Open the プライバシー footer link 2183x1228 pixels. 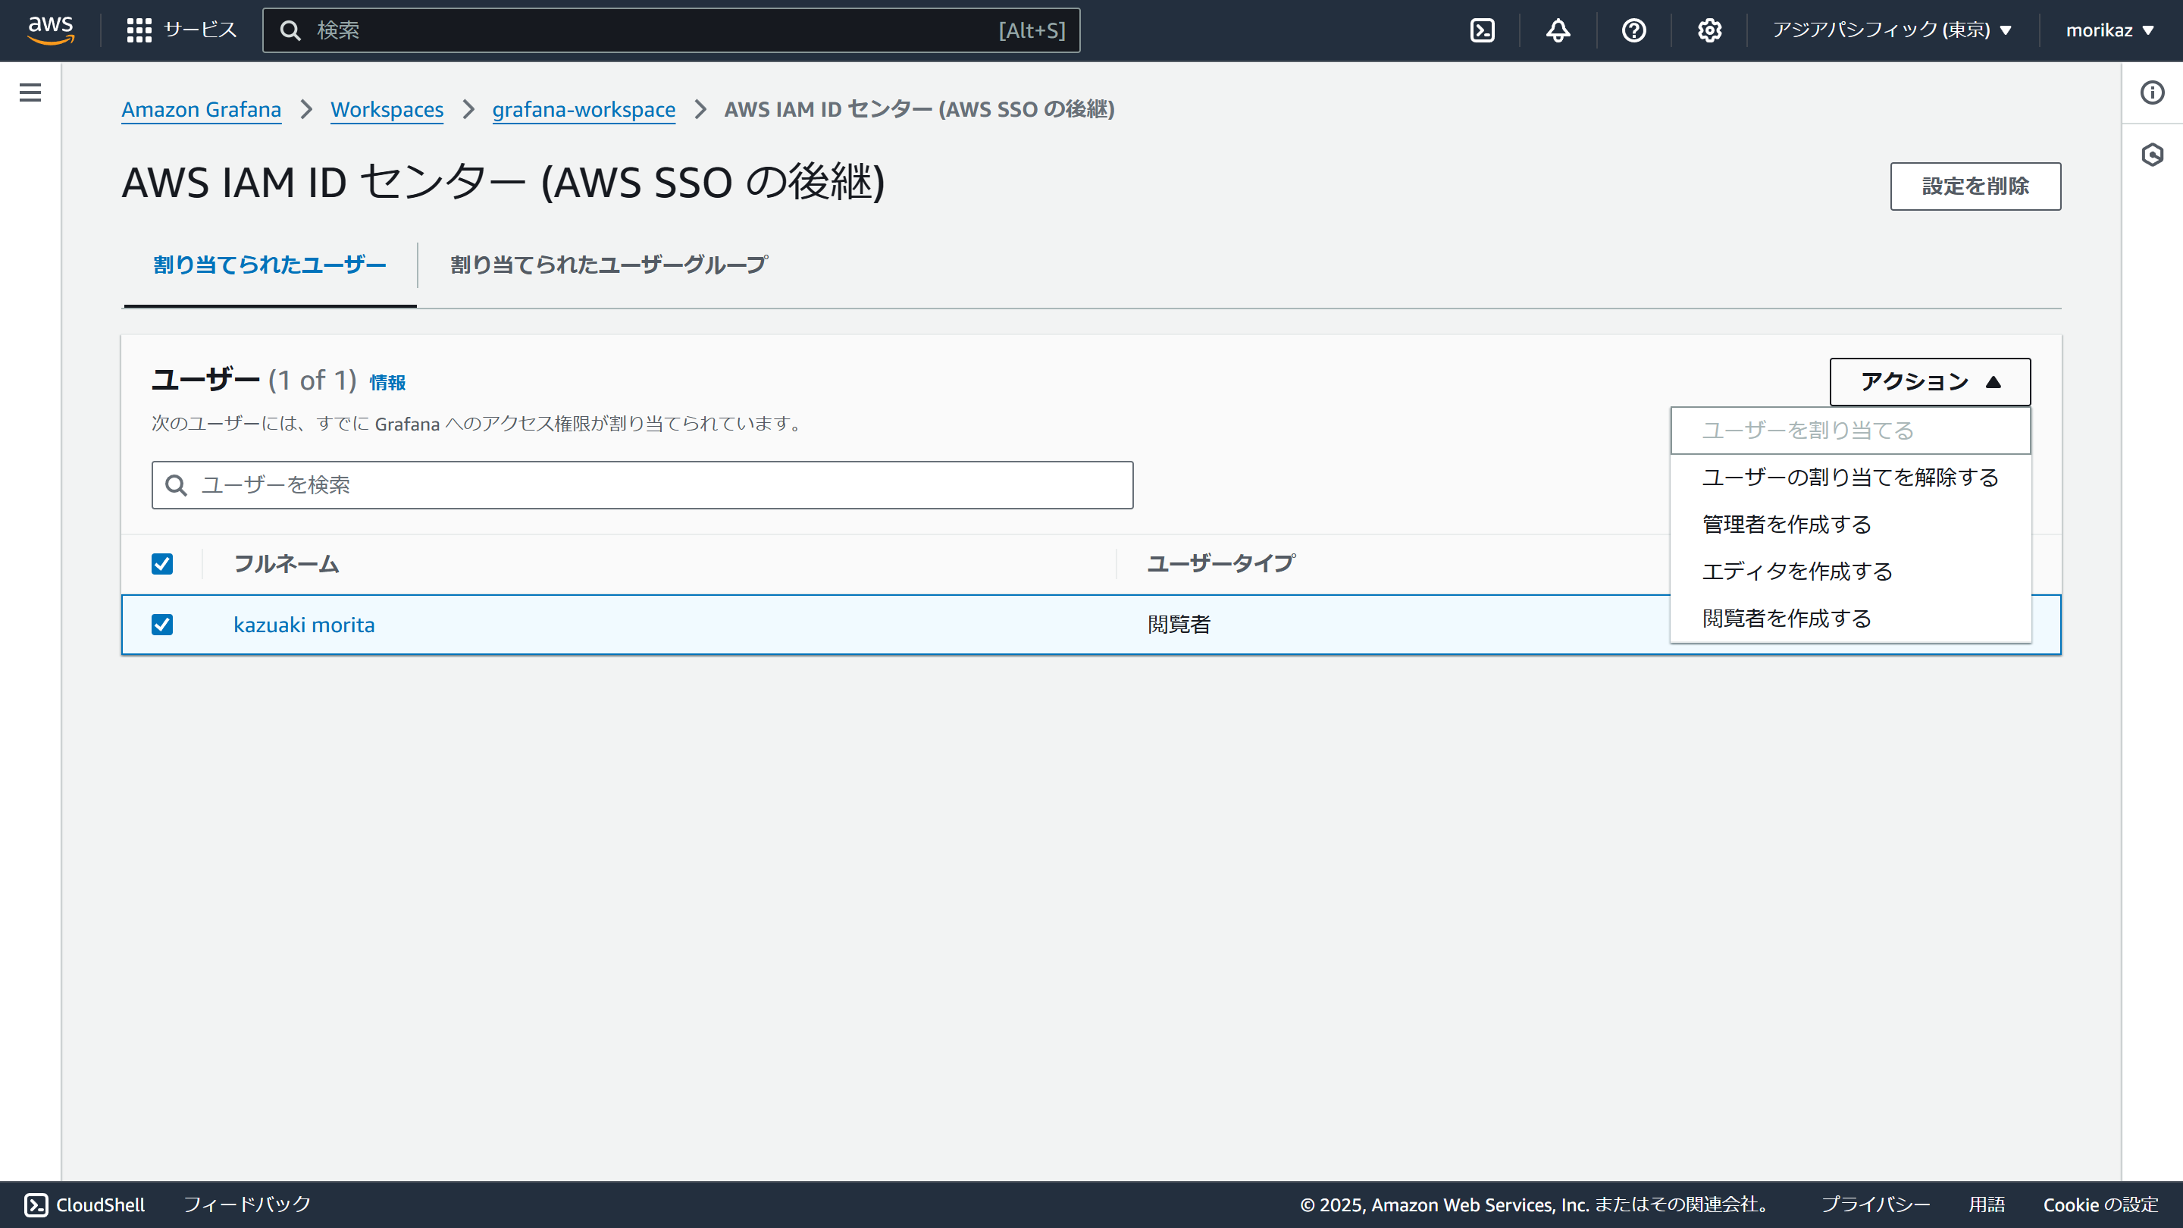click(x=1875, y=1205)
